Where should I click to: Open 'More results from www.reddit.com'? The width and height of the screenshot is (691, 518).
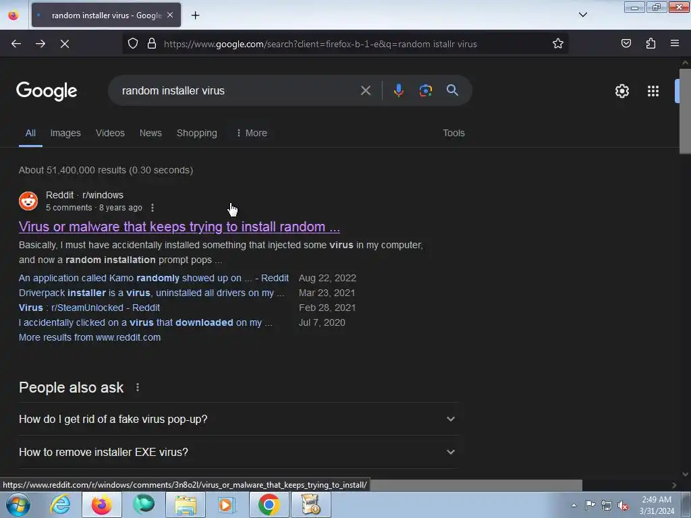90,337
